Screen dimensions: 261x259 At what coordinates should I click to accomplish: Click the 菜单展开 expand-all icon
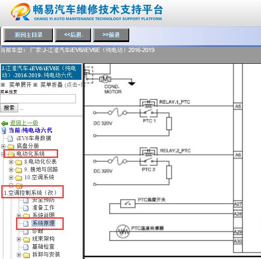coord(3,85)
